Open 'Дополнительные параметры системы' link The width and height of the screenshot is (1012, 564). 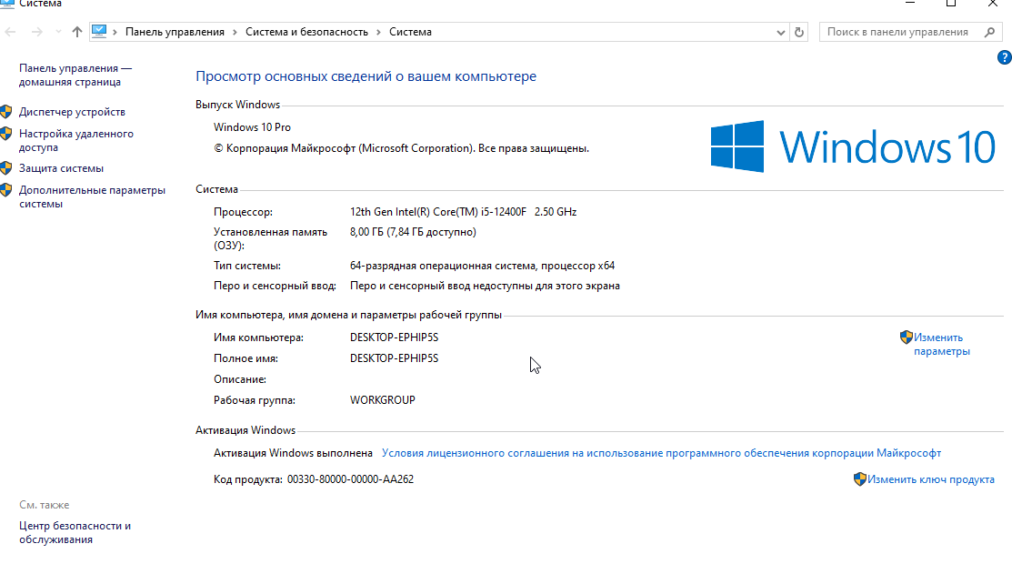click(92, 196)
